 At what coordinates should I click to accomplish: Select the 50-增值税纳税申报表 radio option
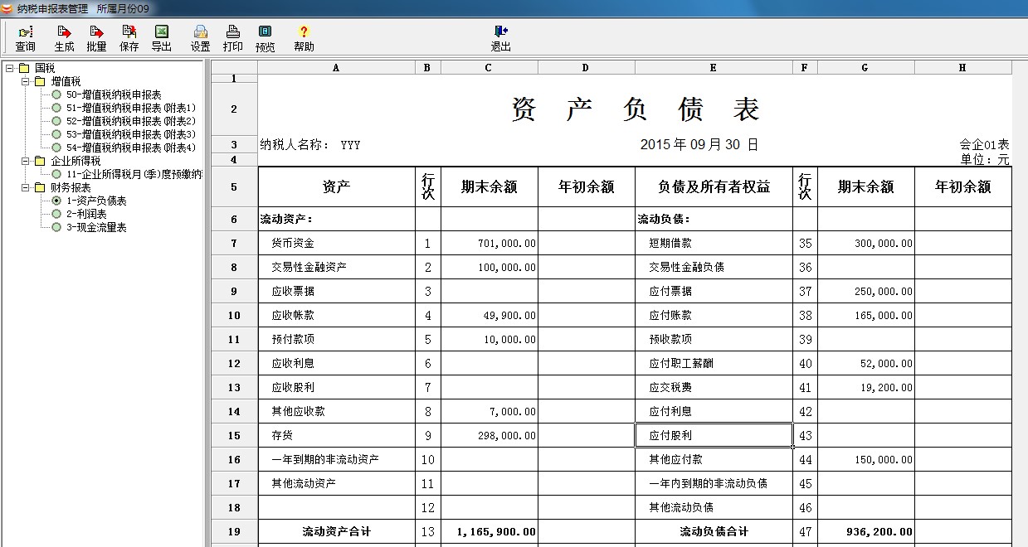[x=56, y=94]
